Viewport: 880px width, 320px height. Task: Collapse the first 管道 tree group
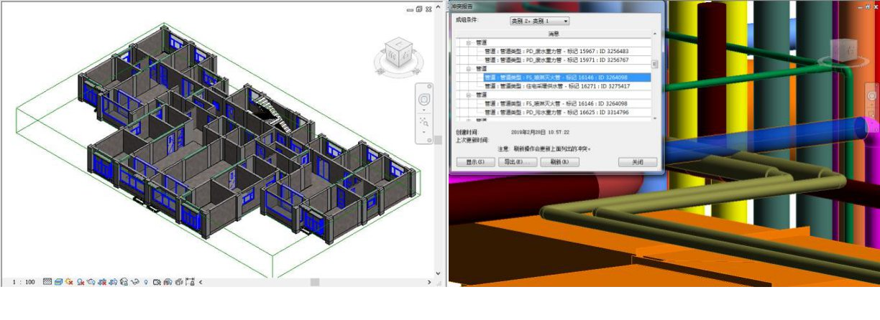(468, 42)
